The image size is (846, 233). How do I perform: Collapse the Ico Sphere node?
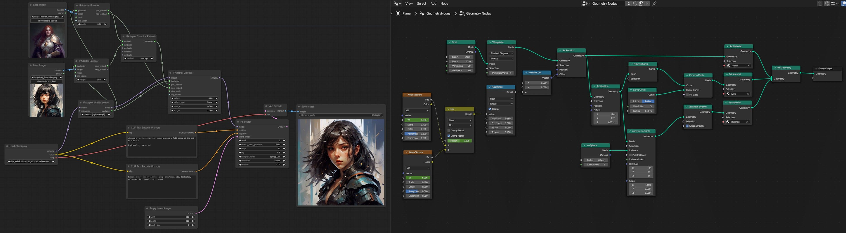pyautogui.click(x=584, y=145)
